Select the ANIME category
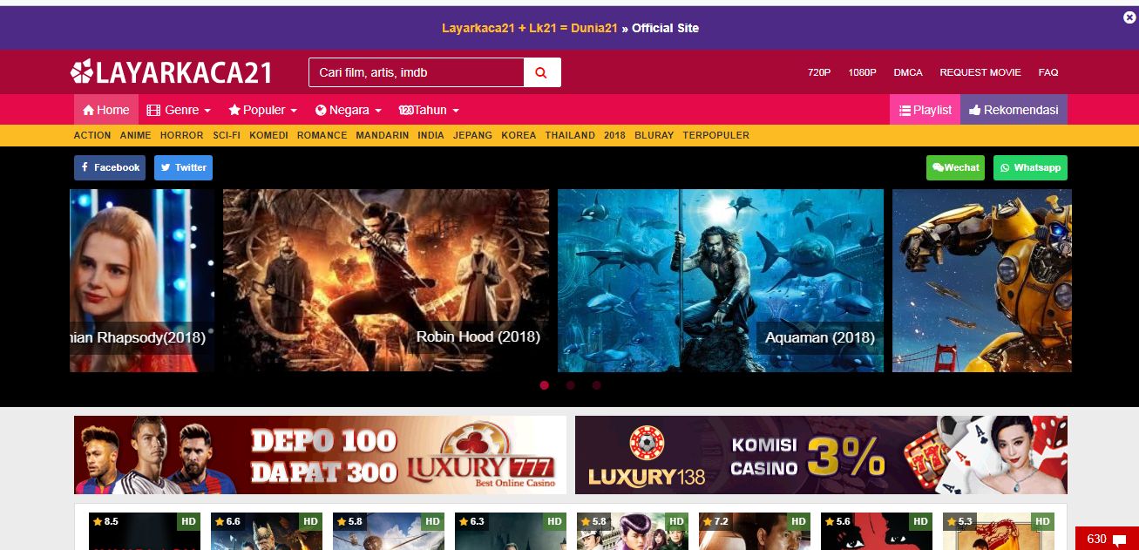This screenshot has width=1139, height=550. pyautogui.click(x=135, y=135)
